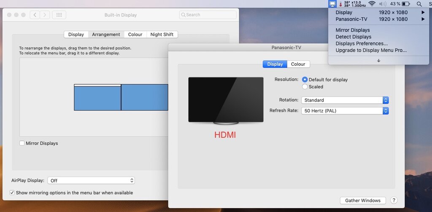
Task: Switch to the Night Shift tab
Action: [x=162, y=35]
